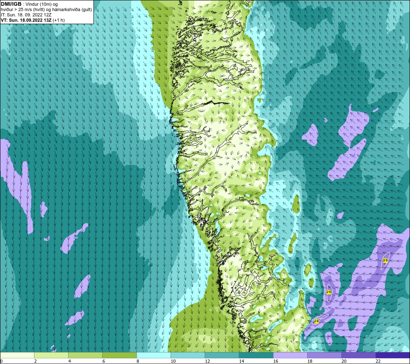Click the legend scale value '2'
This screenshot has height=364, width=410.
[35, 362]
